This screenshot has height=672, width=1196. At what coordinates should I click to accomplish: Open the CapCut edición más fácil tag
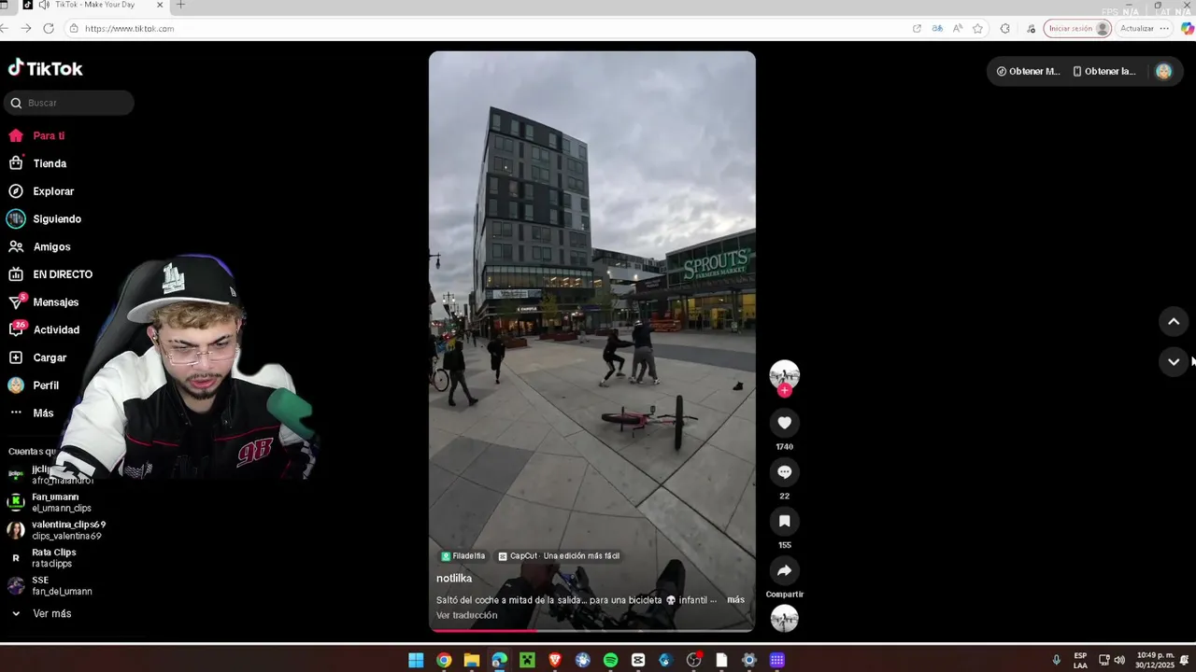point(559,556)
